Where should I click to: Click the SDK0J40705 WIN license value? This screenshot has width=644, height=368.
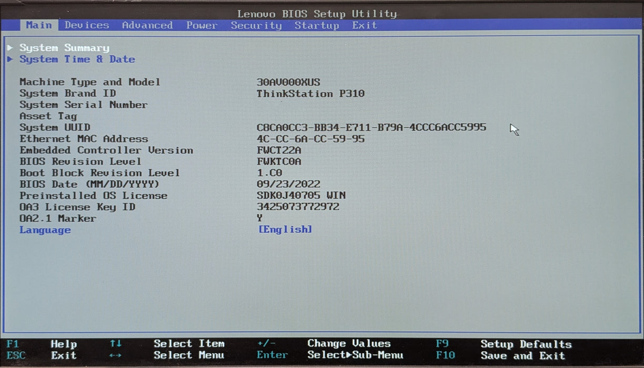(x=301, y=196)
